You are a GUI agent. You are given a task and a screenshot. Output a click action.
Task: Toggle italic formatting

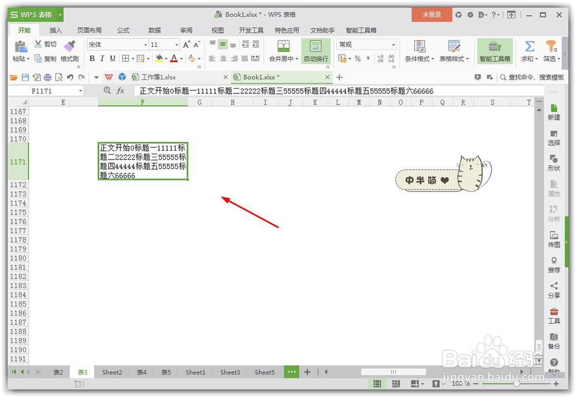coord(101,58)
